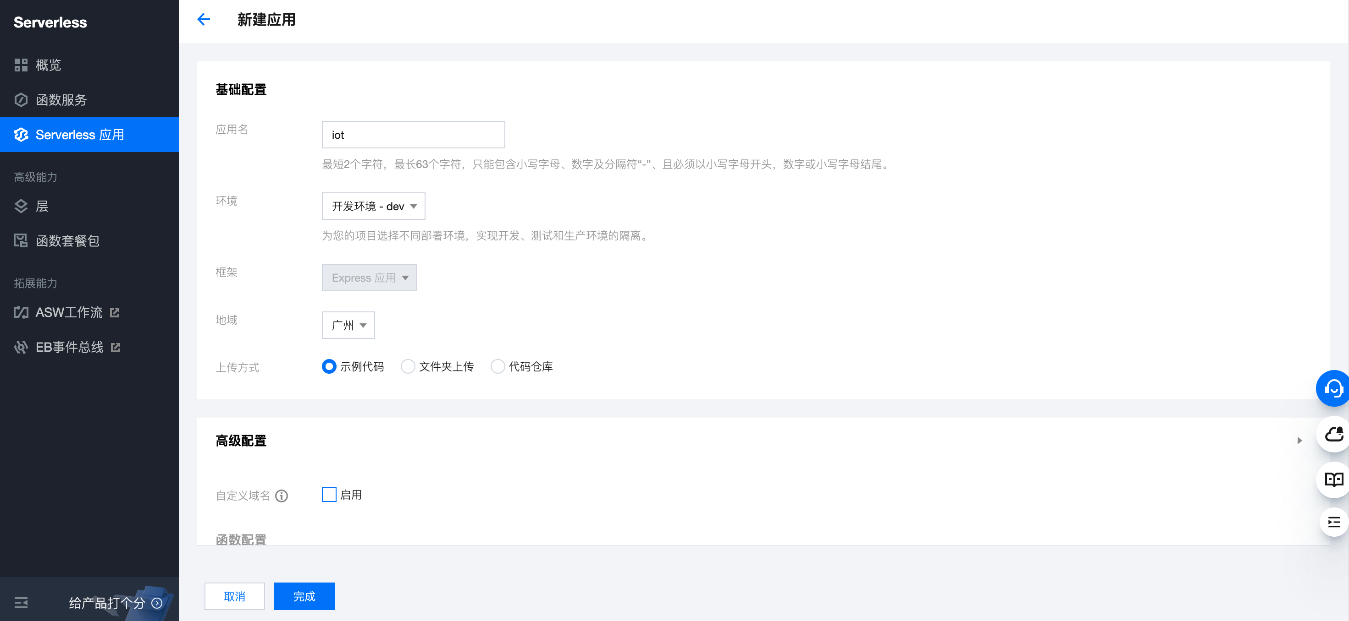This screenshot has height=621, width=1349.
Task: Click the back arrow next to 新建应用
Action: pyautogui.click(x=203, y=19)
